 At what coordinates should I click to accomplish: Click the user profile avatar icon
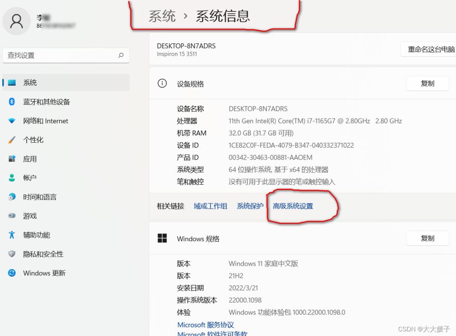pos(16,21)
